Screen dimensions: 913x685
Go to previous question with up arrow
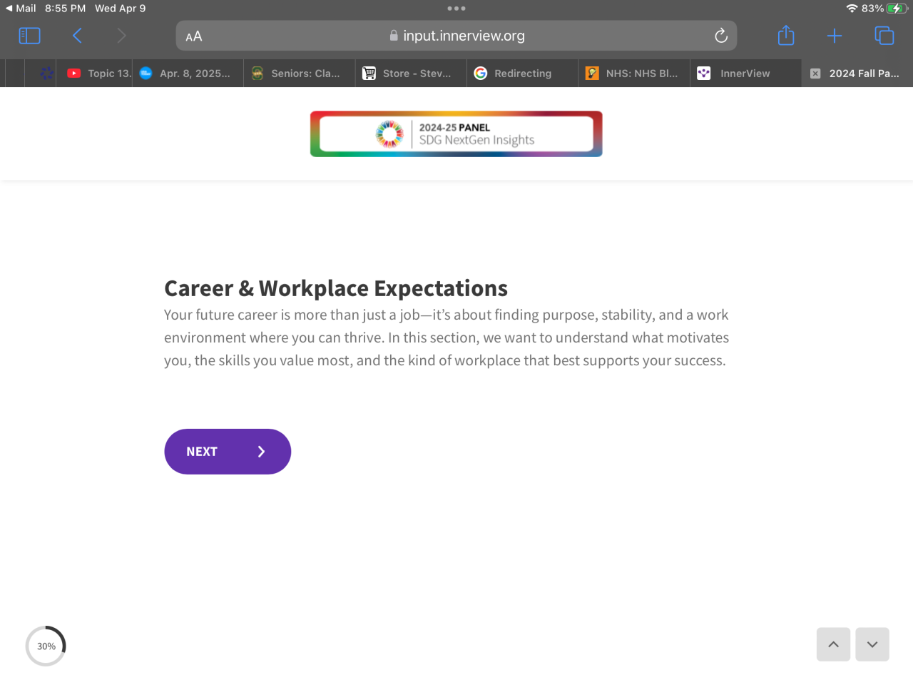pos(833,644)
